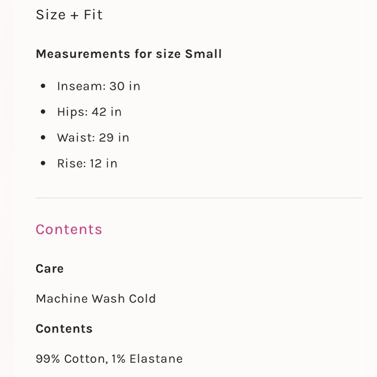Click the bullet point beside Hips
This screenshot has width=377, height=377.
(43, 112)
